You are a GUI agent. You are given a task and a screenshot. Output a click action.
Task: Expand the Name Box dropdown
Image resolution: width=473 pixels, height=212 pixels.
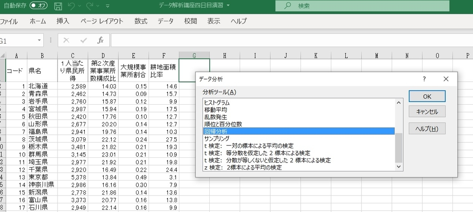click(39, 41)
